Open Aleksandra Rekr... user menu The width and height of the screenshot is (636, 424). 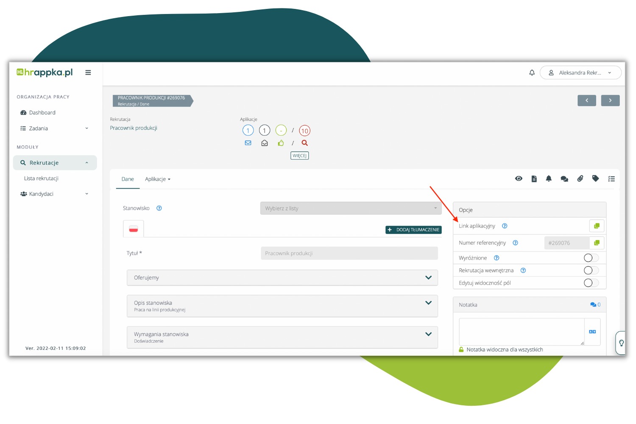coord(580,73)
